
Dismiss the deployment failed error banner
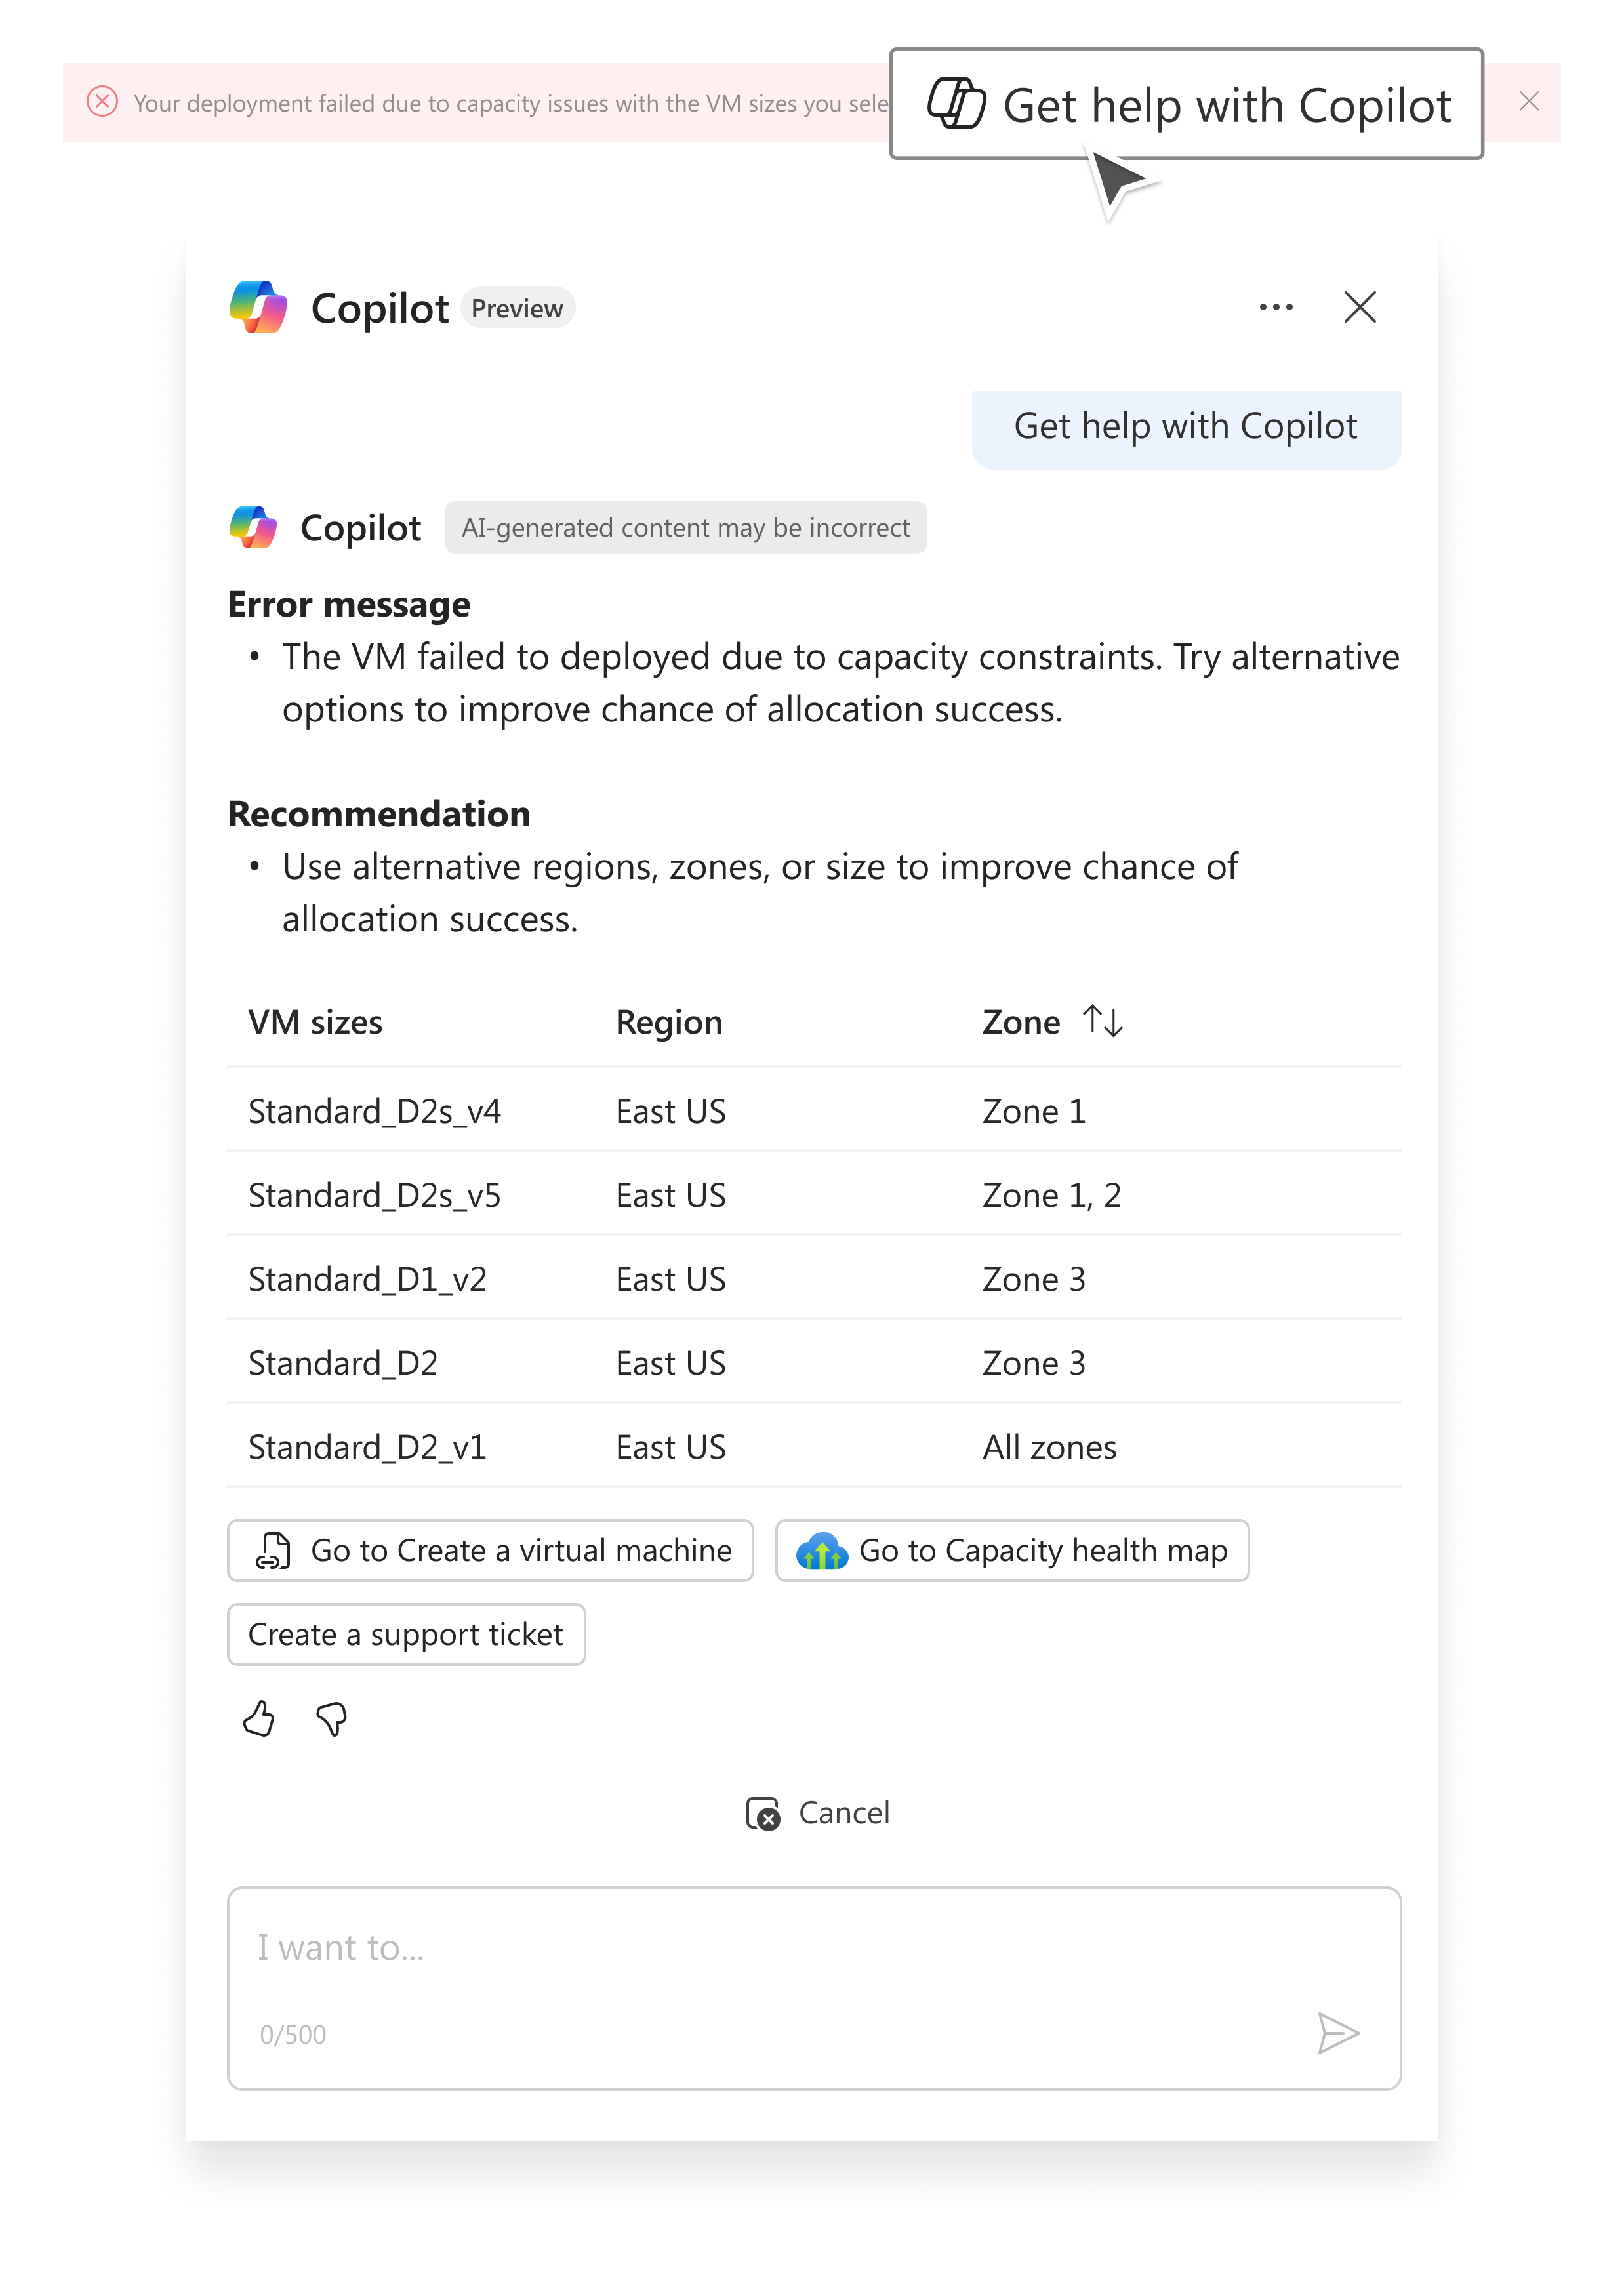(1528, 101)
